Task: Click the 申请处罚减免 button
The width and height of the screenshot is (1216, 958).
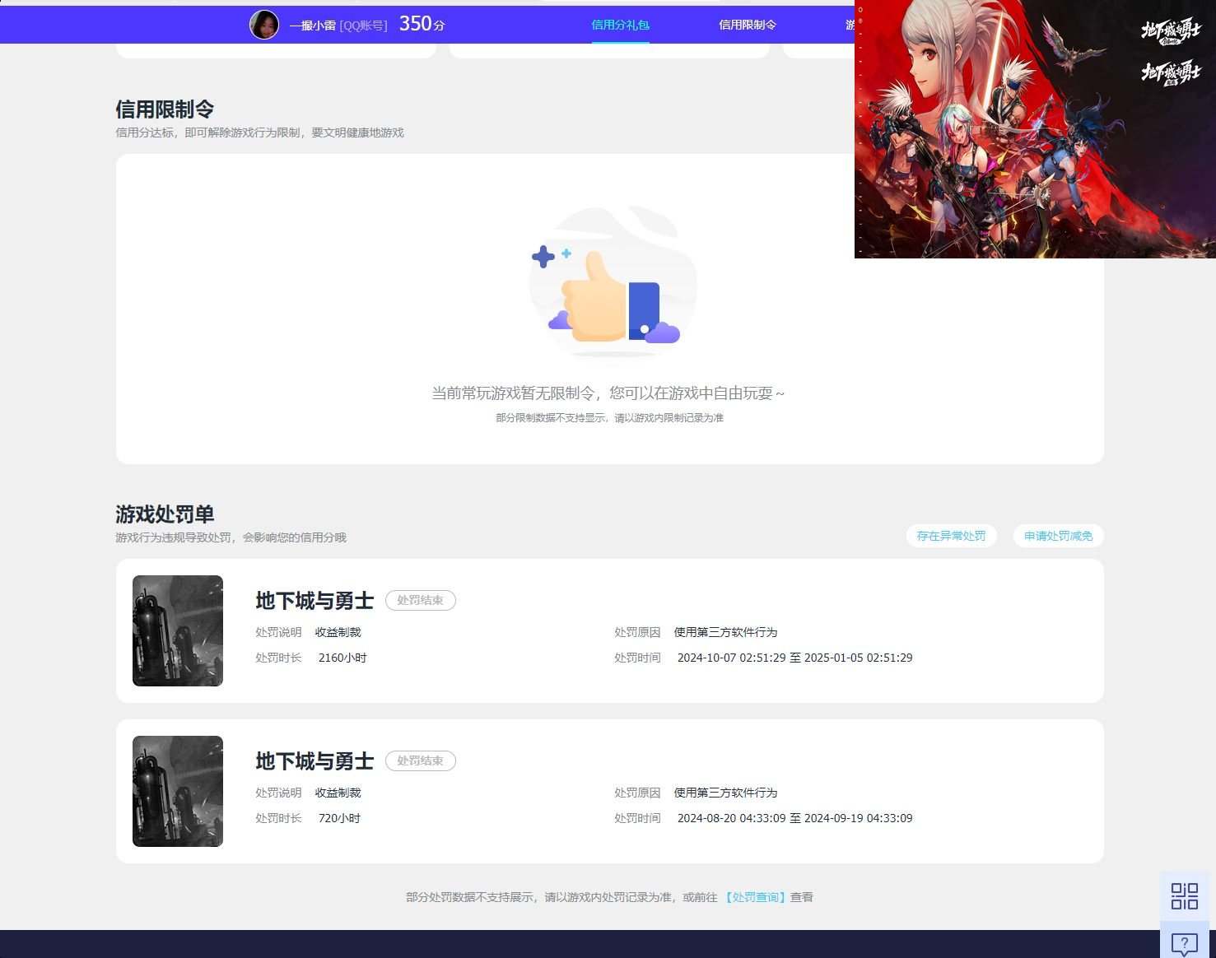Action: tap(1058, 536)
